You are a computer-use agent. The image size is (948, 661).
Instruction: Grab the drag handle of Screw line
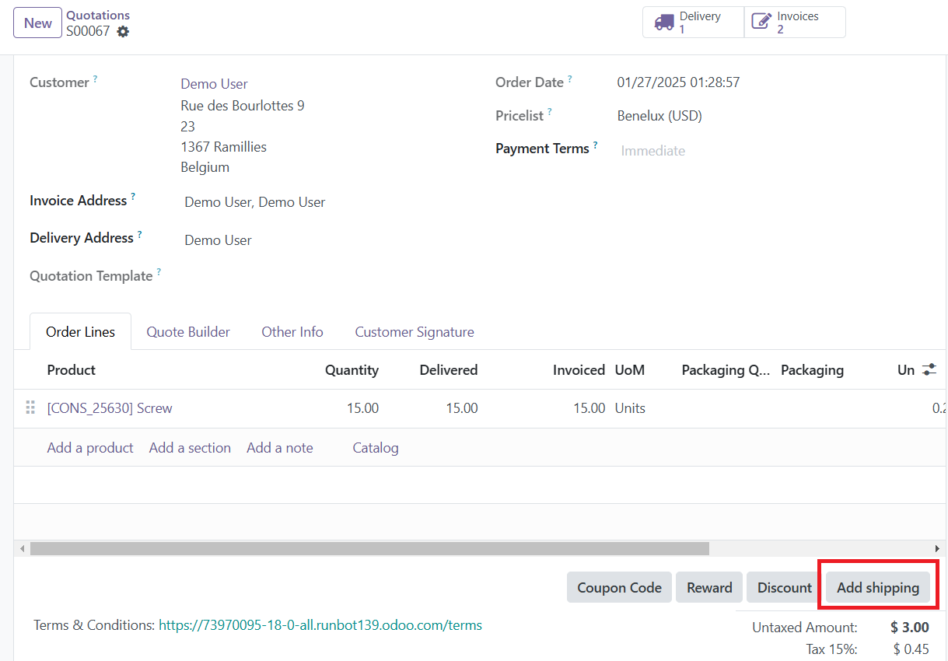point(30,408)
